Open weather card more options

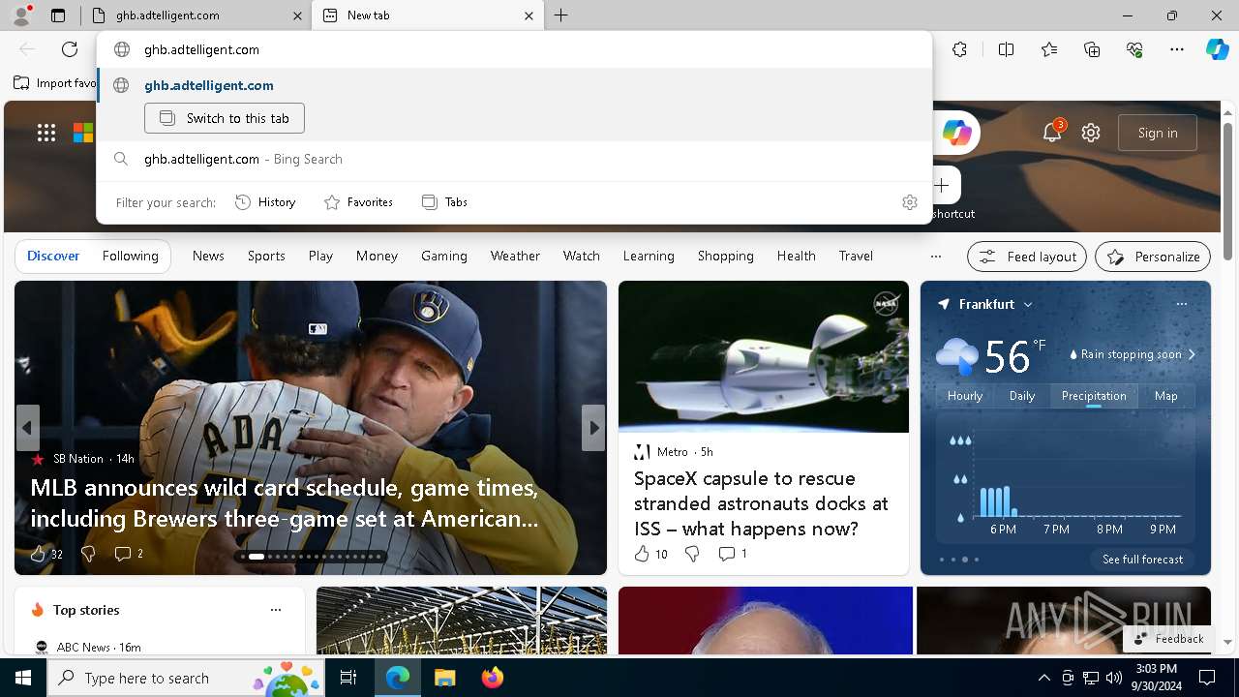point(1181,304)
